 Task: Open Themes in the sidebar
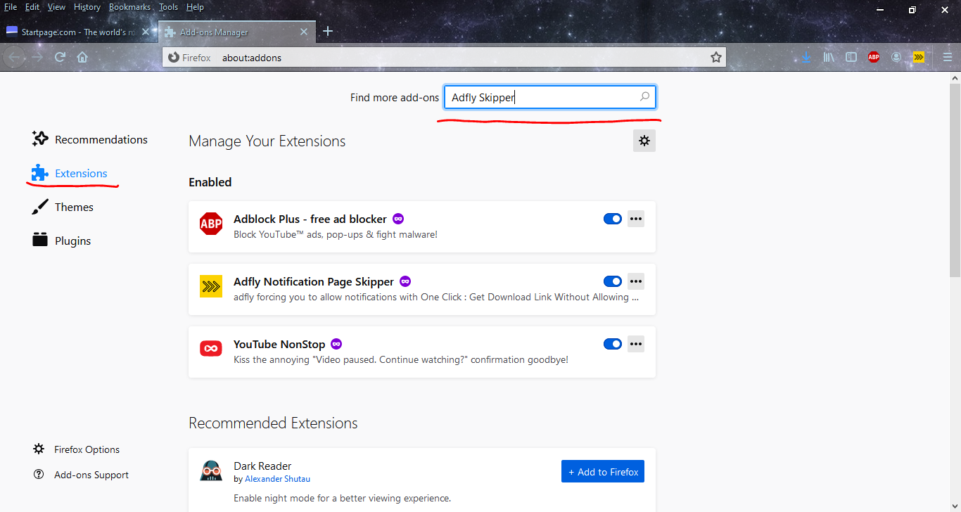tap(63, 207)
